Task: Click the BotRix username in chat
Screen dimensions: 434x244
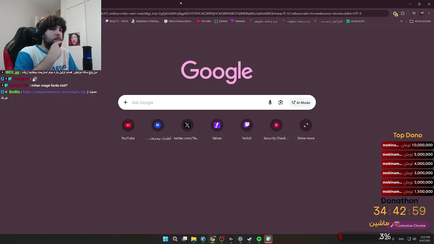Action: tap(15, 92)
